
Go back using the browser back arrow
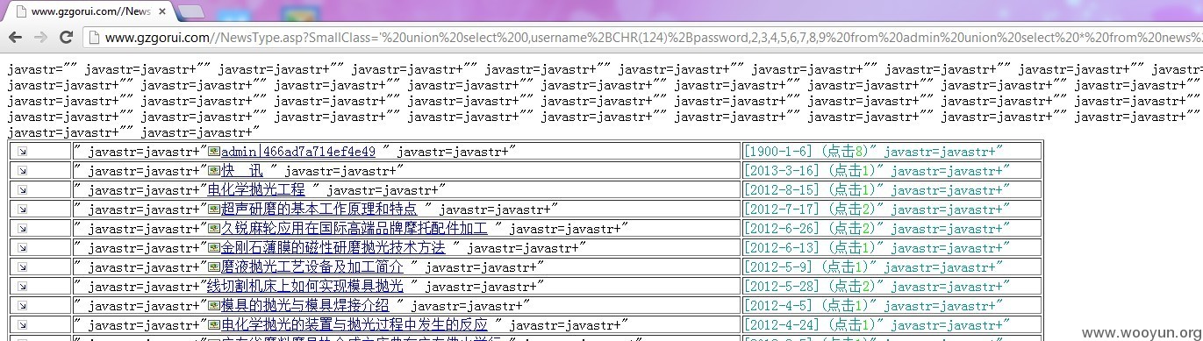coord(16,38)
